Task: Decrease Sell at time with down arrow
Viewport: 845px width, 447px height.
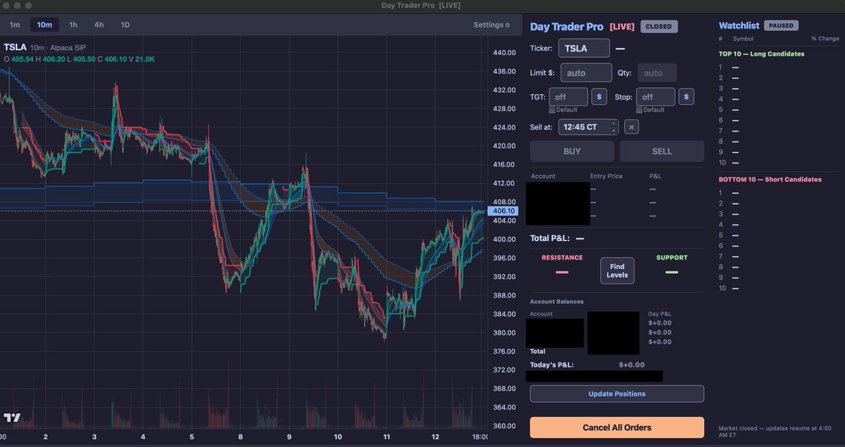Action: (x=614, y=131)
